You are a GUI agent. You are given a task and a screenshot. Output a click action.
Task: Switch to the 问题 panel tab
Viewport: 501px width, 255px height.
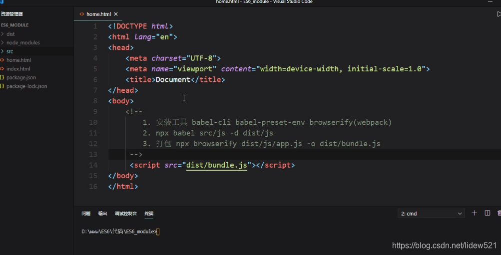pos(86,214)
